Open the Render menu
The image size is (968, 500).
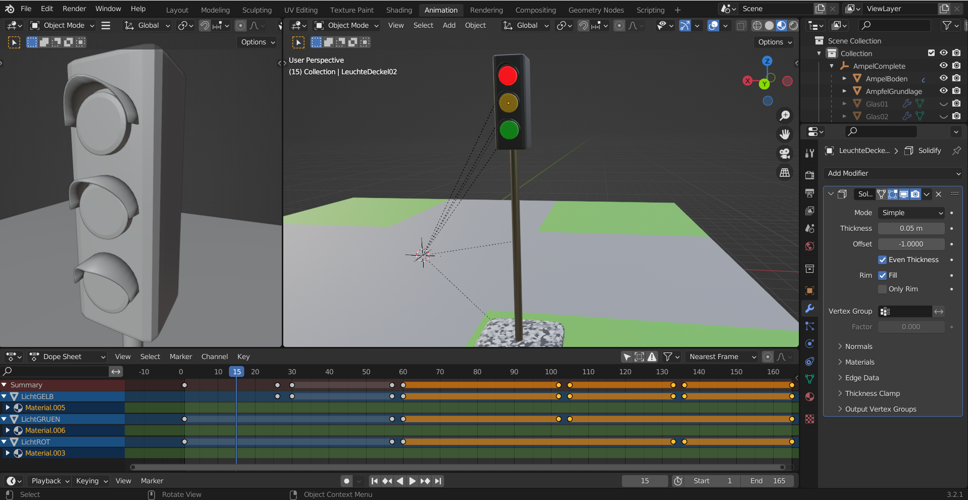pyautogui.click(x=74, y=9)
